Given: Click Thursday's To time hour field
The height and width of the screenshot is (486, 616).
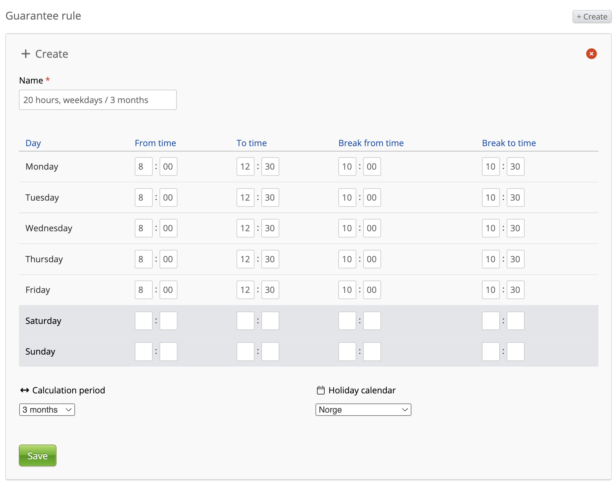Looking at the screenshot, I should coord(245,259).
